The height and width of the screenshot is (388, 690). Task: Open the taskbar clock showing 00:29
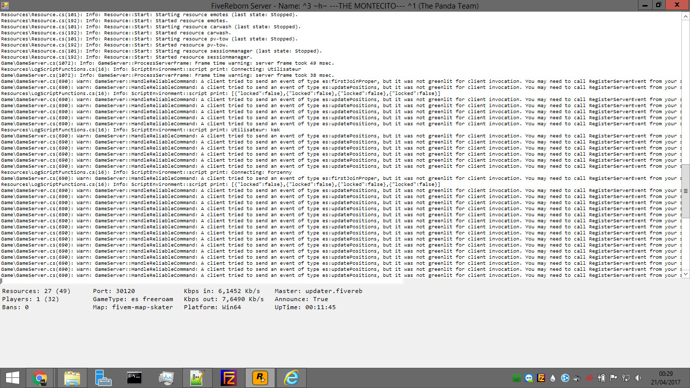pyautogui.click(x=666, y=378)
